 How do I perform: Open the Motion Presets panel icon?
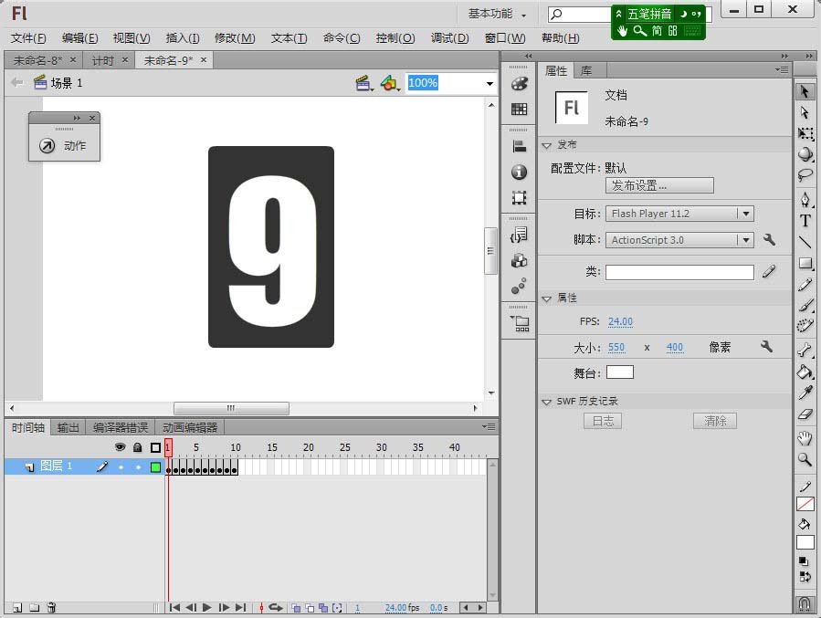tap(519, 287)
